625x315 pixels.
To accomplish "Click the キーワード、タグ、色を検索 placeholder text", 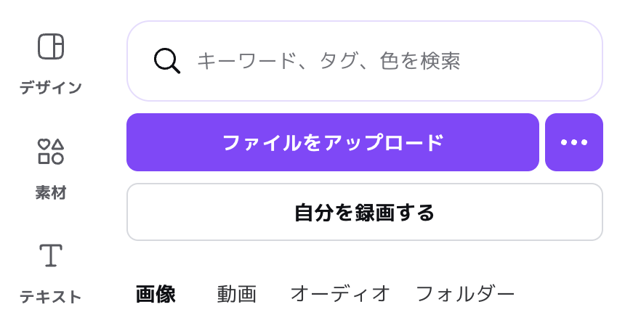I will 328,60.
